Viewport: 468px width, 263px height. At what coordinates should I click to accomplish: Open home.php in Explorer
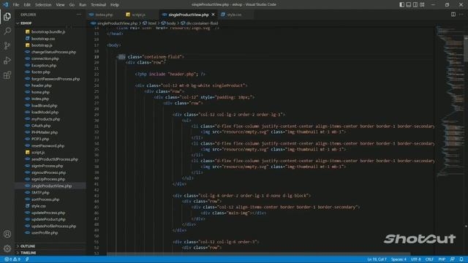[x=41, y=92]
